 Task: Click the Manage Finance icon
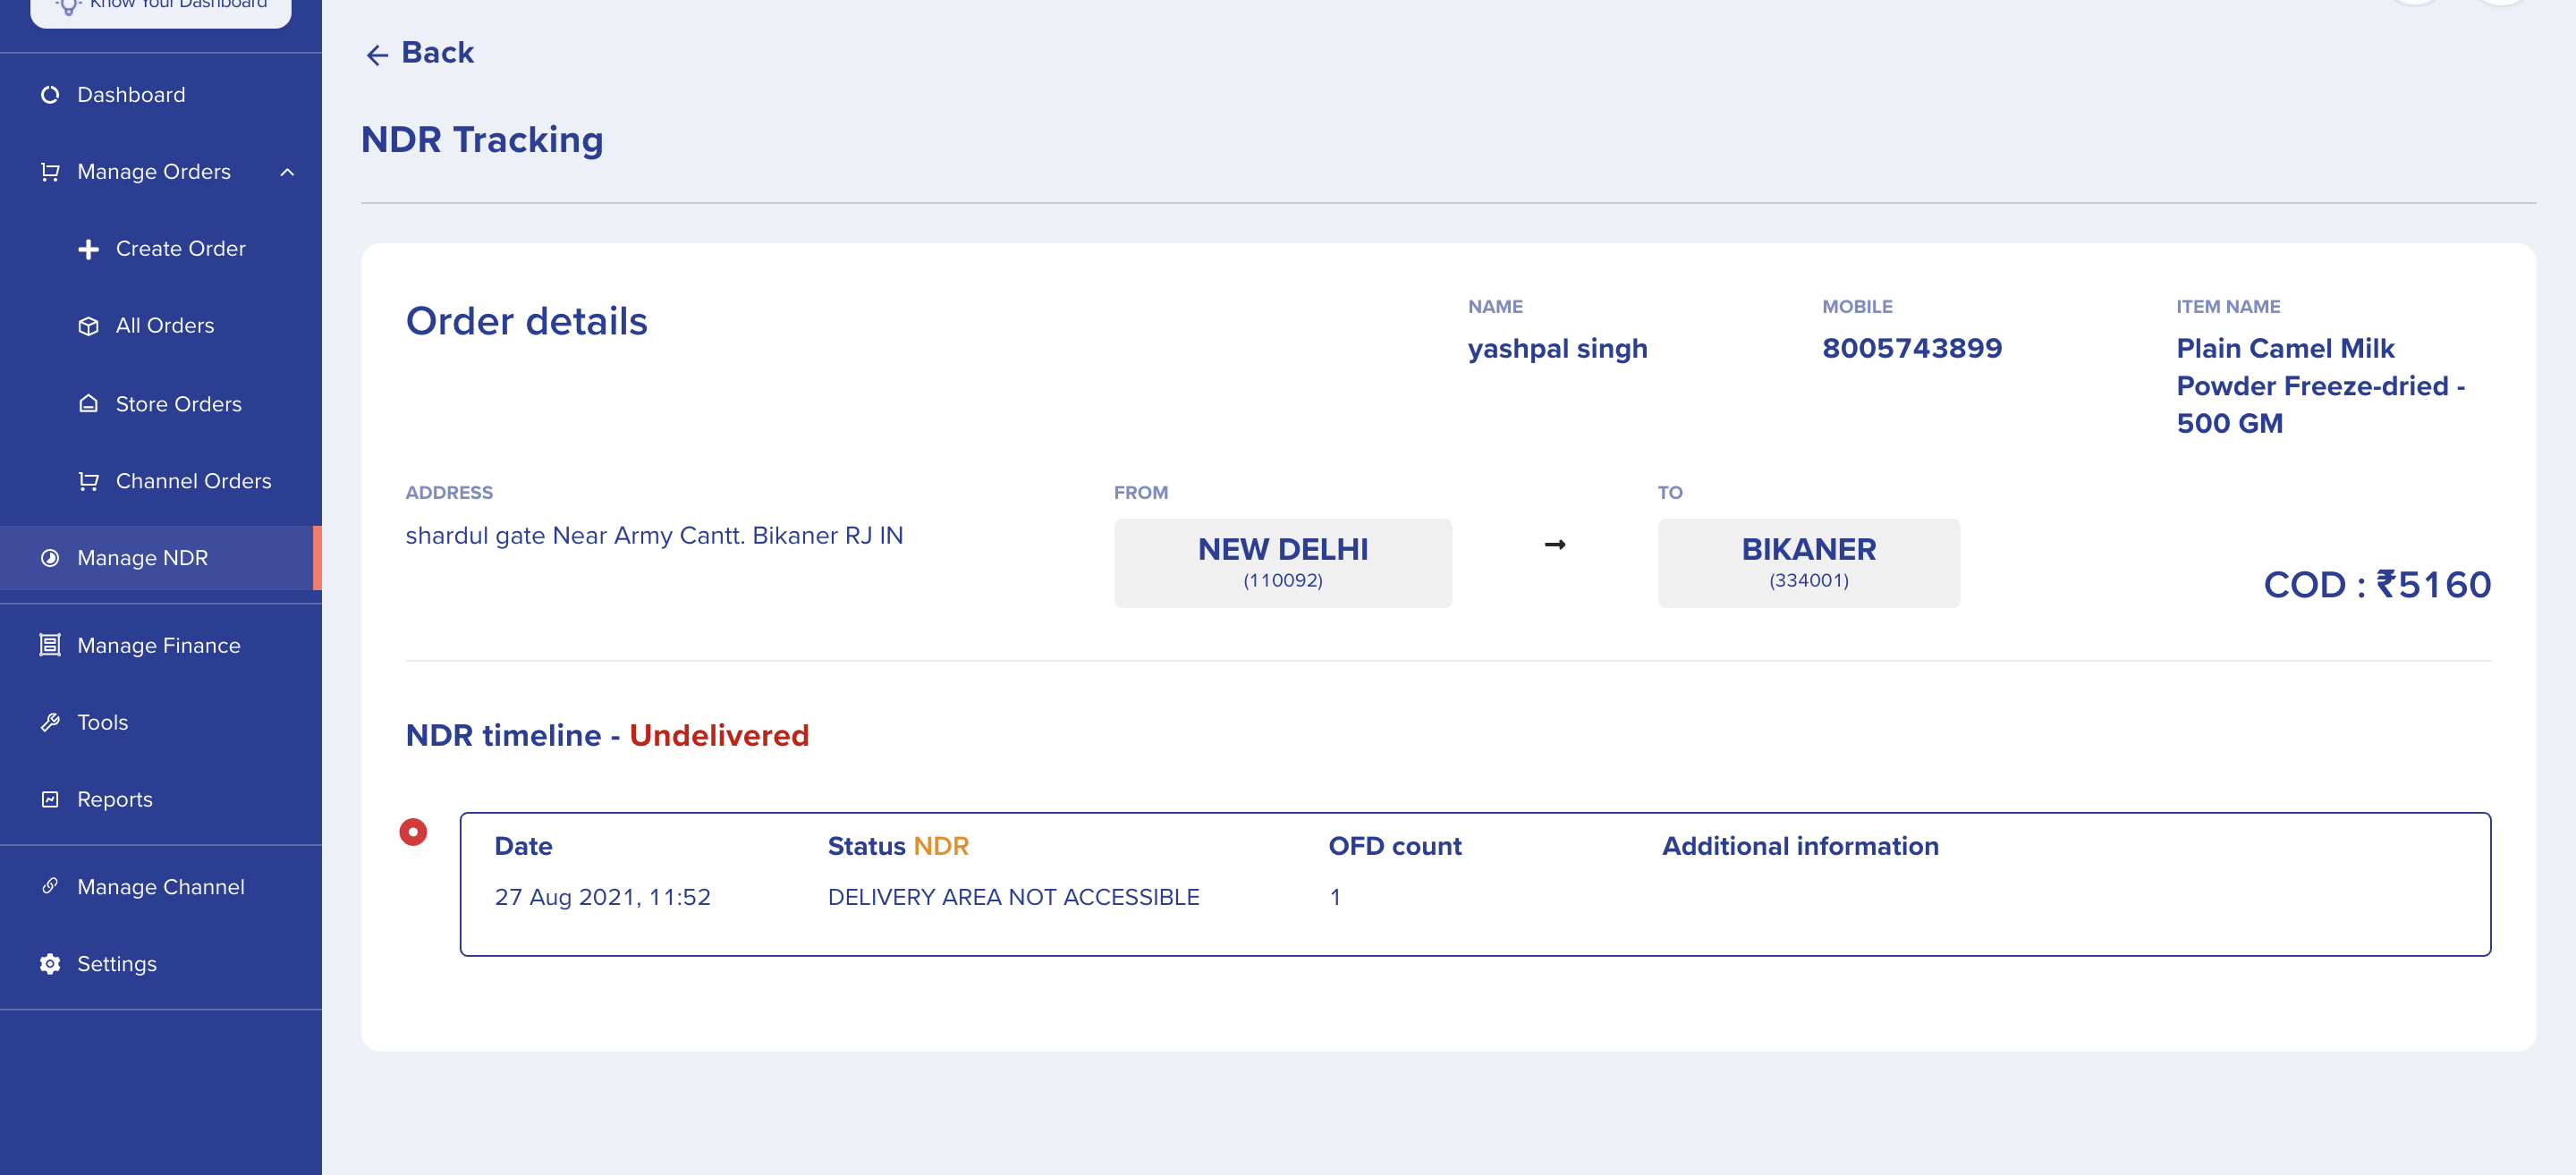[50, 645]
